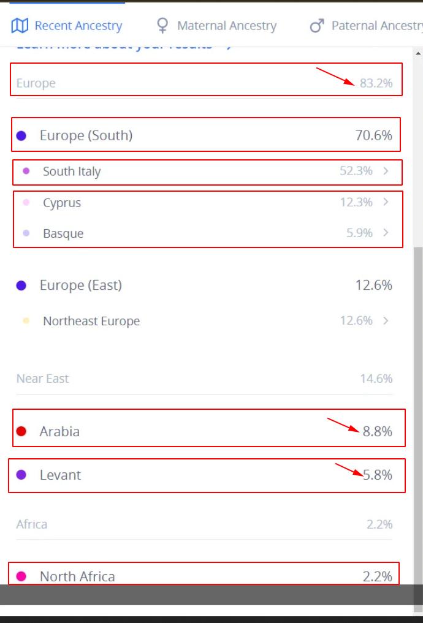Click the Northeast Europe label
Viewport: 423px width, 623px height.
pyautogui.click(x=91, y=321)
